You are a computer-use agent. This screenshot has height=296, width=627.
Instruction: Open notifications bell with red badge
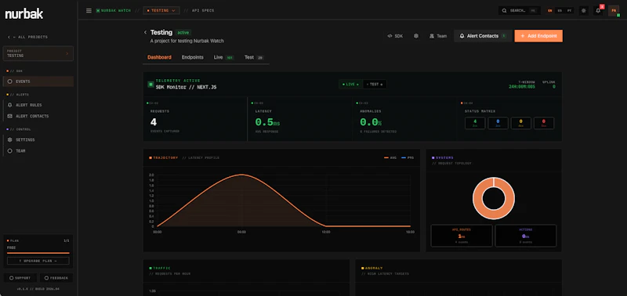(x=598, y=11)
